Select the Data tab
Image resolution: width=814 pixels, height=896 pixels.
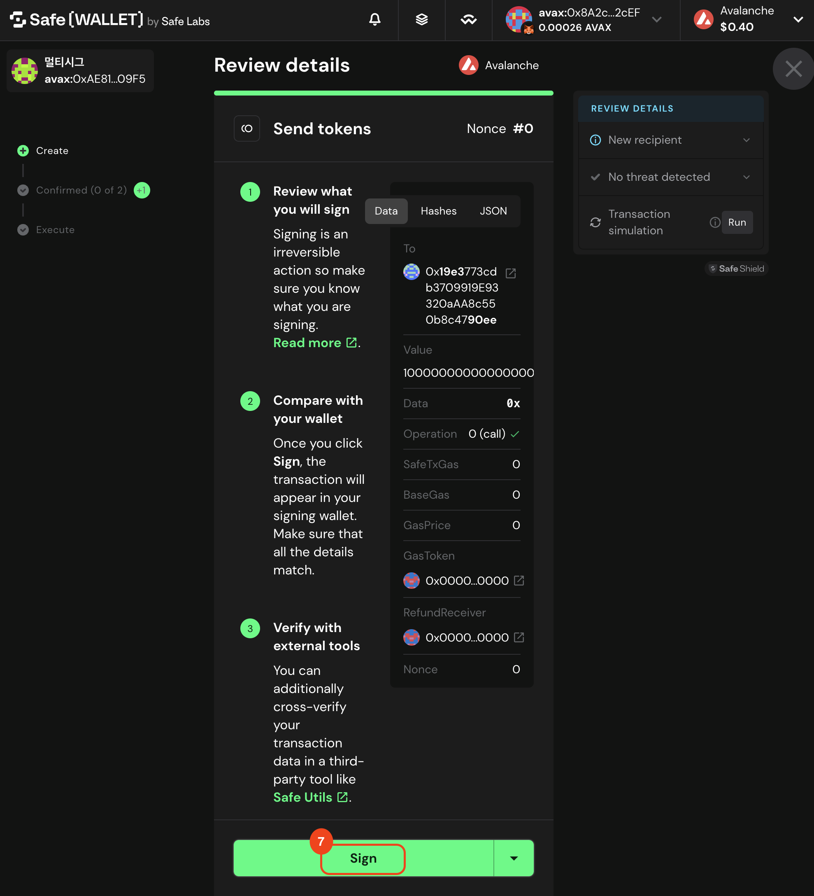point(386,211)
